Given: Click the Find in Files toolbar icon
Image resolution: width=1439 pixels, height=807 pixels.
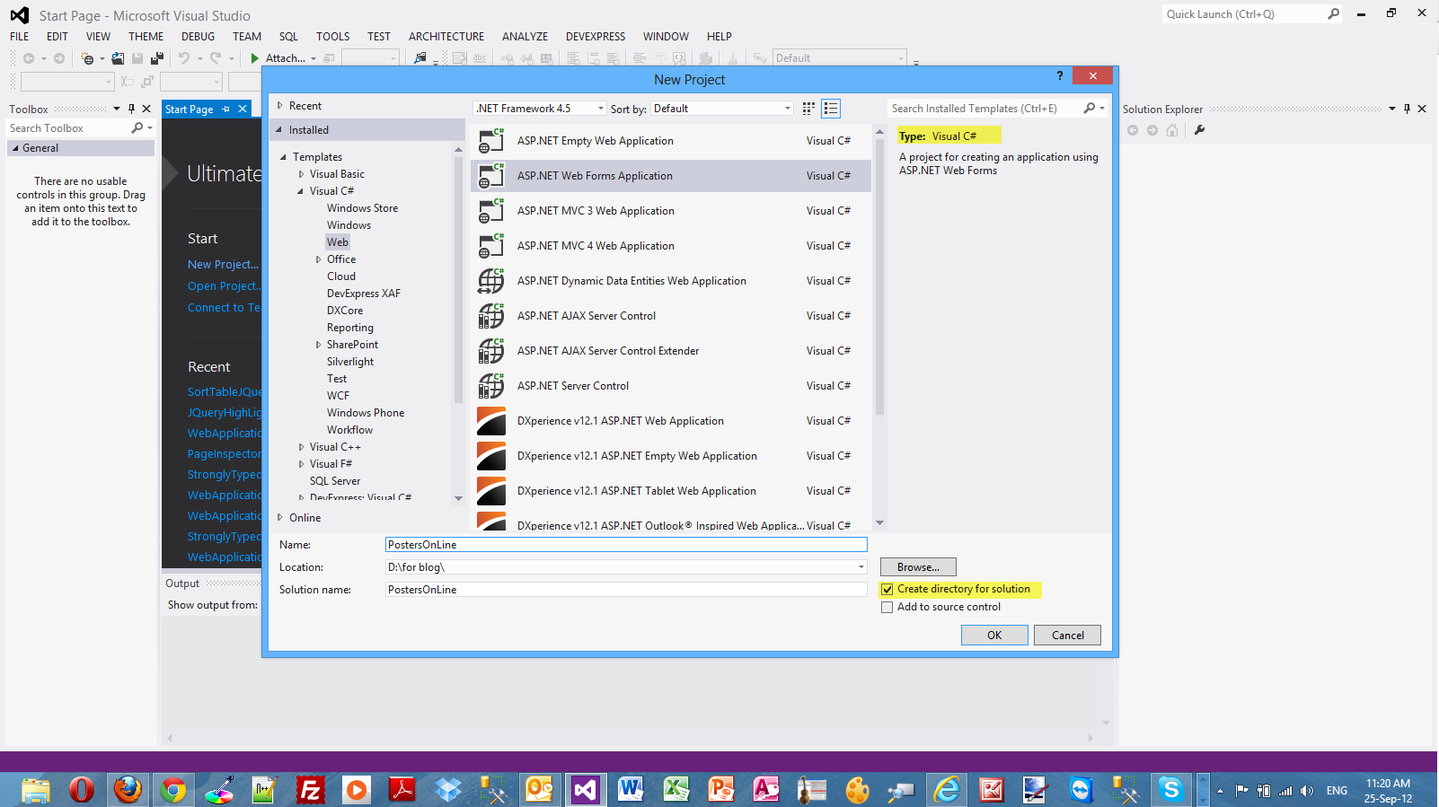Looking at the screenshot, I should pyautogui.click(x=420, y=58).
